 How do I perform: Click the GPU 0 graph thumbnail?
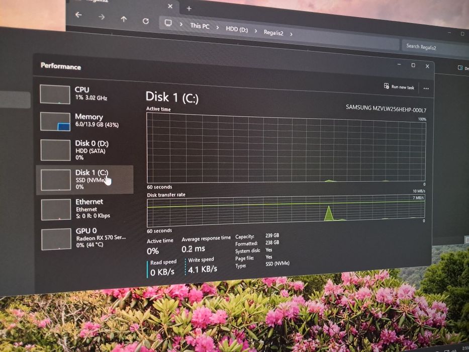56,239
